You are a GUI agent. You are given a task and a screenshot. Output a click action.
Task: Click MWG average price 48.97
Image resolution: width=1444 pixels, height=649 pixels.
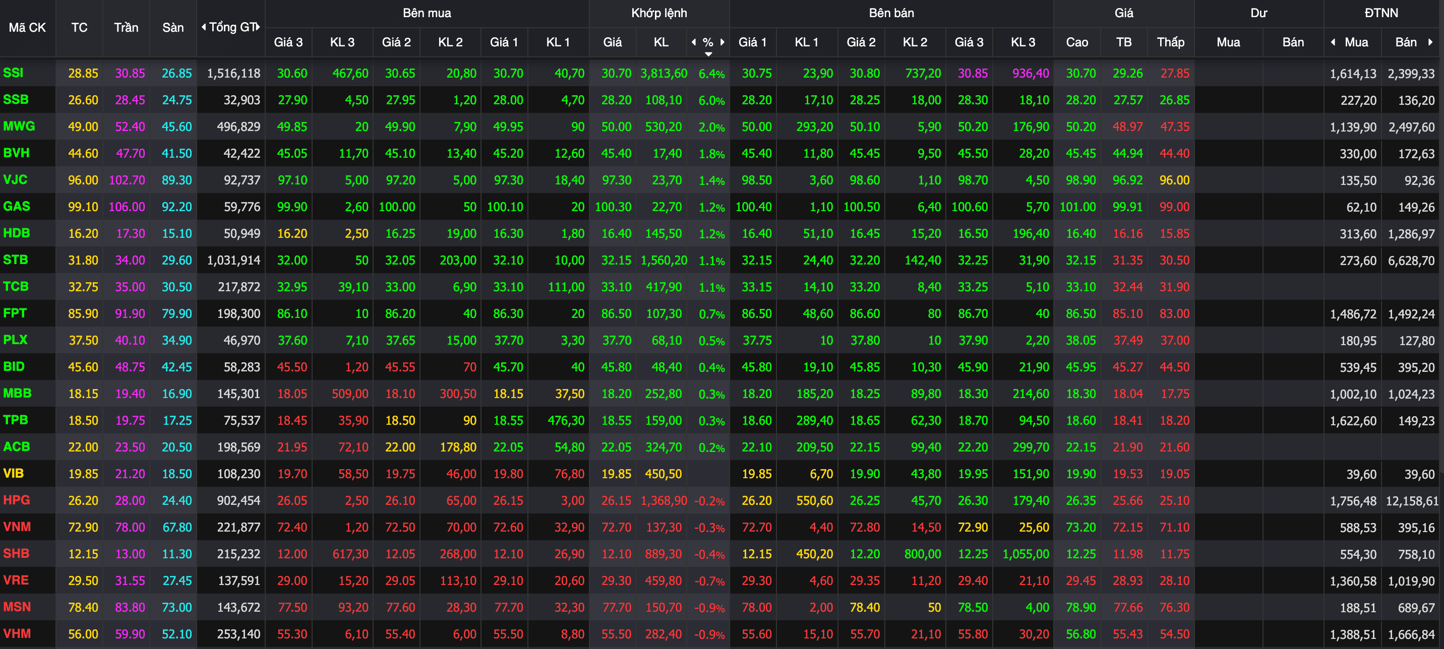point(1128,126)
